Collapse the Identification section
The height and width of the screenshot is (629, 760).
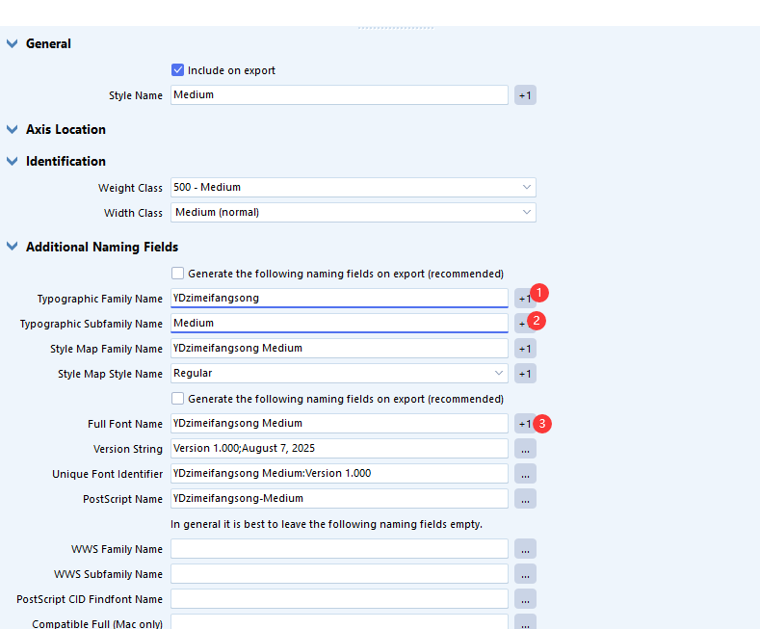(13, 161)
